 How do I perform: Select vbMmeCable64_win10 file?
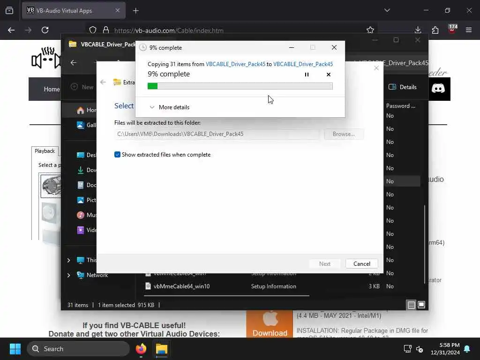click(x=181, y=286)
